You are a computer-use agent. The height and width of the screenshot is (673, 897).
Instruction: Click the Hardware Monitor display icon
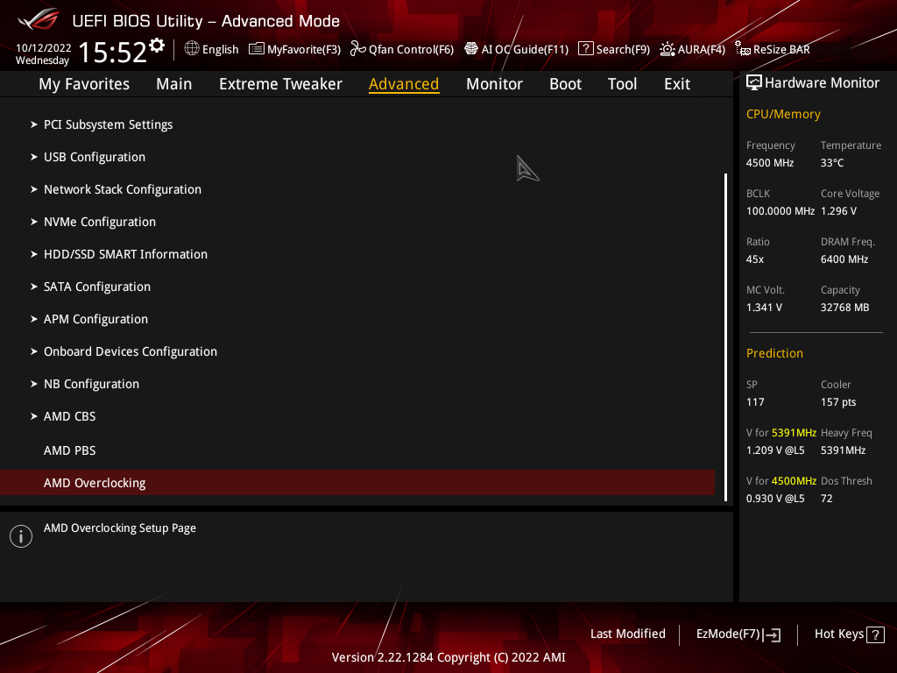[754, 82]
